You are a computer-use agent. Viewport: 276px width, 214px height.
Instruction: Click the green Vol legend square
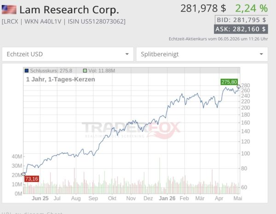click(x=85, y=71)
